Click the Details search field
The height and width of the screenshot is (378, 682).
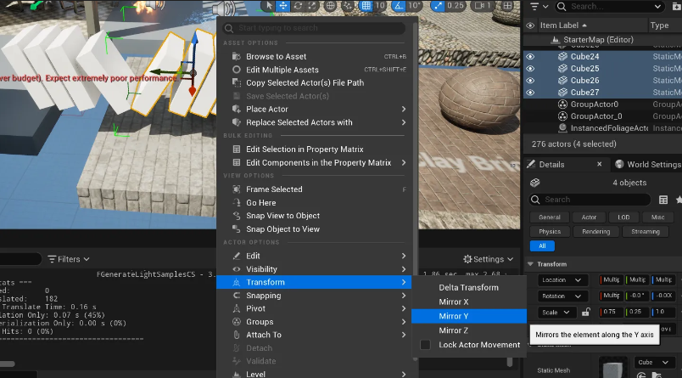590,200
